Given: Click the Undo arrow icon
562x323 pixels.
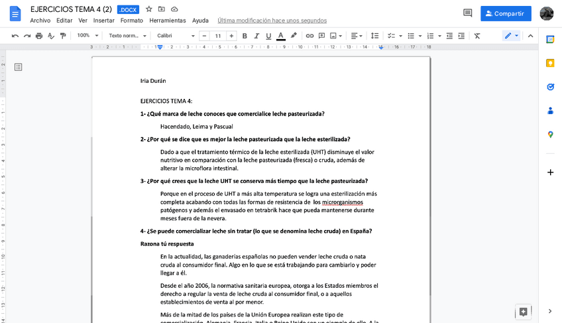Looking at the screenshot, I should coord(15,36).
